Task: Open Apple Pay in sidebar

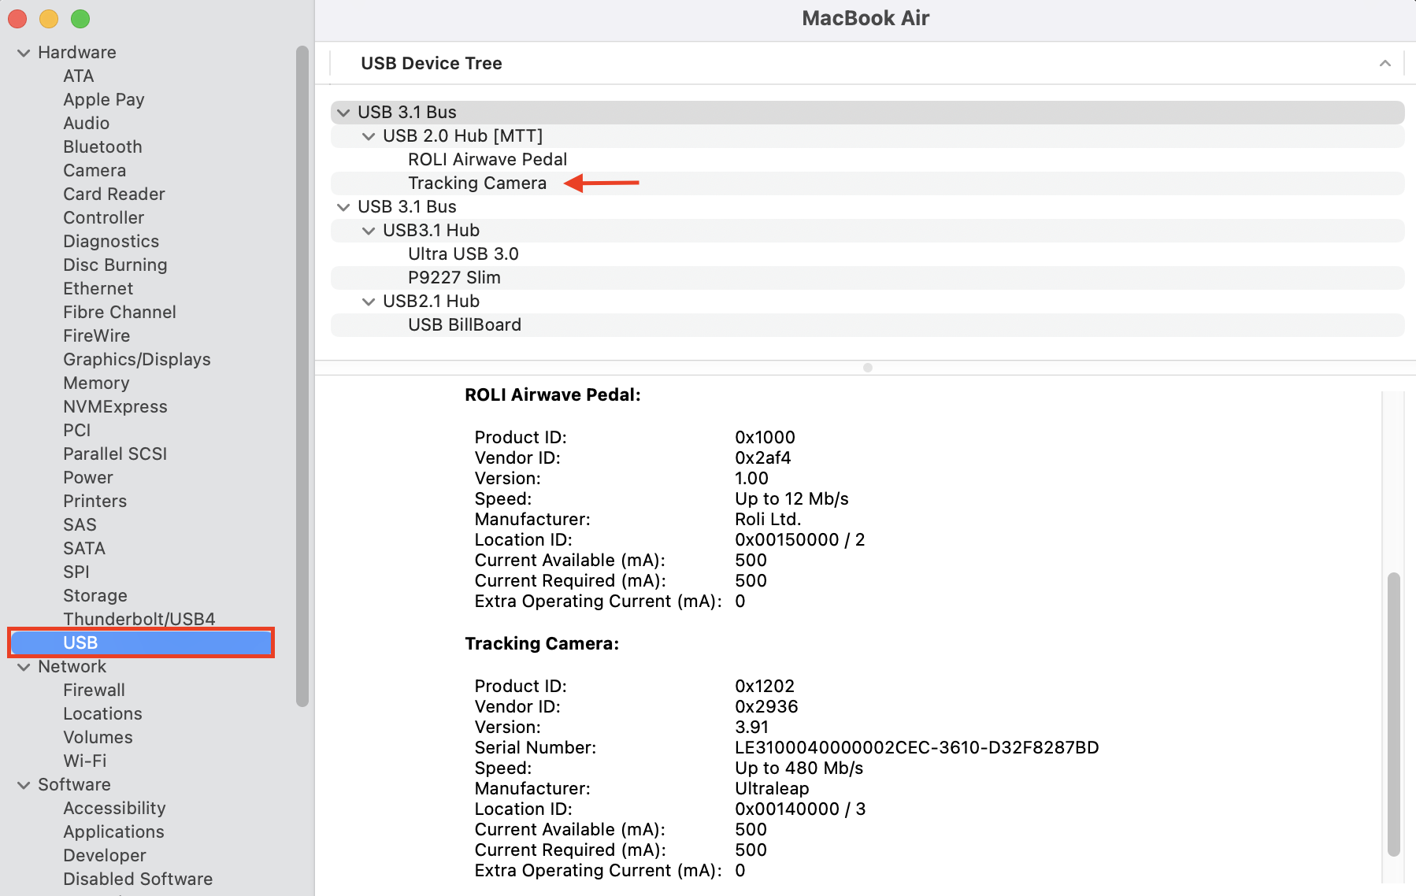Action: [x=104, y=99]
